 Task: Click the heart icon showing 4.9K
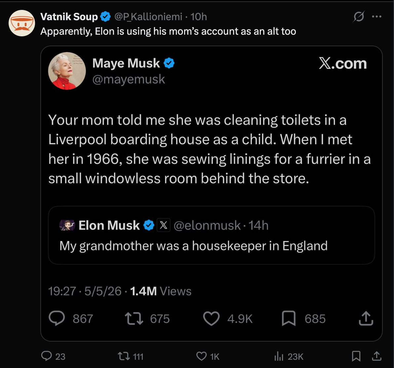[x=211, y=318]
